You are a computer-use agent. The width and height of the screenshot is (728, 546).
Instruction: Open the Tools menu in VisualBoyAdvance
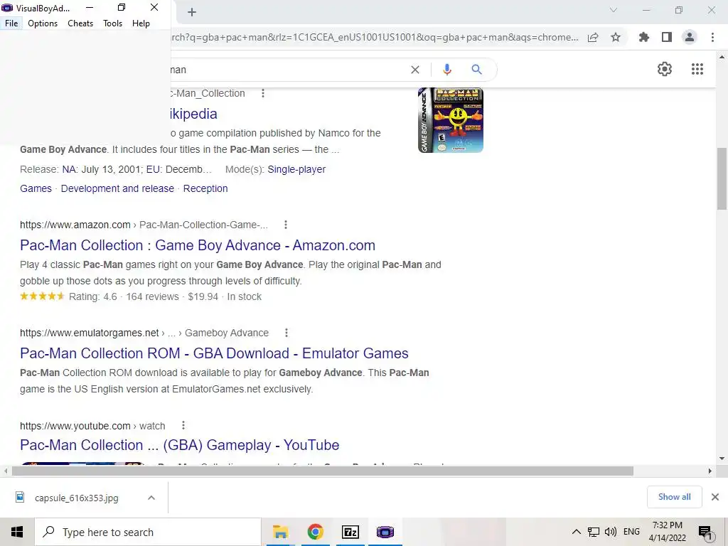pos(113,23)
